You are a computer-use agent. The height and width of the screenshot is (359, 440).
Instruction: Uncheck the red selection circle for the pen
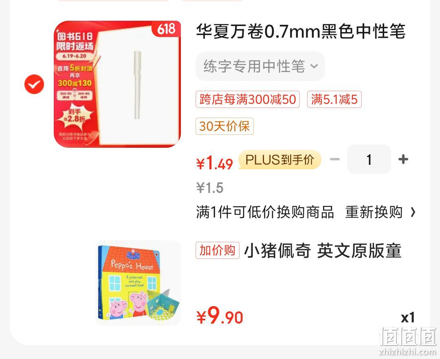[34, 84]
